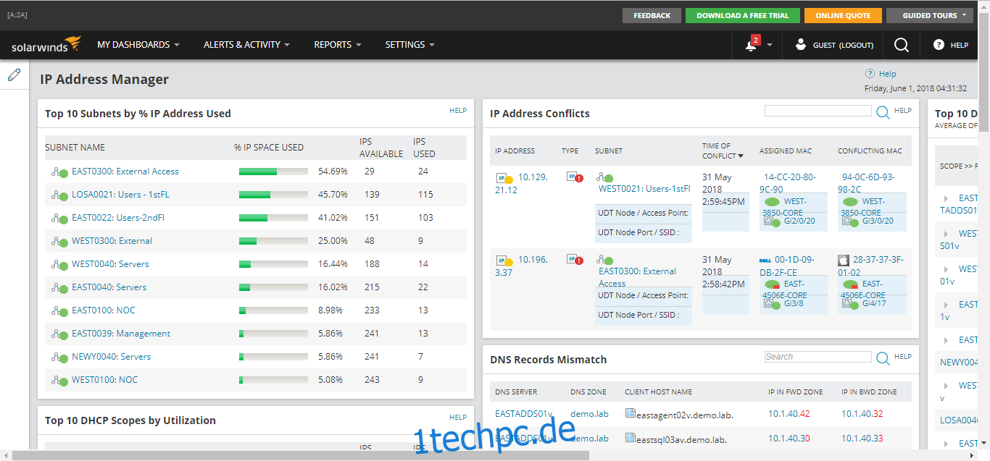Click the magnifier icon in IP Address Conflicts panel
Viewport: 990px width, 461px height.
tap(883, 112)
